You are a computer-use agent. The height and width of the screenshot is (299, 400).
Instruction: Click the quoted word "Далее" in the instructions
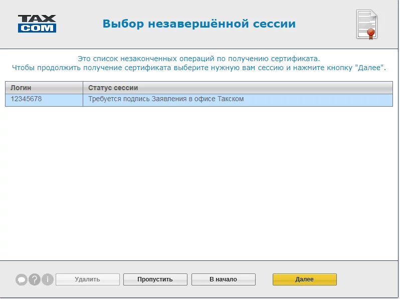click(369, 67)
